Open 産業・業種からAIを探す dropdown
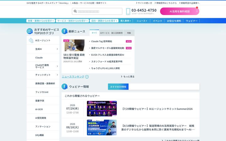This screenshot has width=226, height=141. (40, 21)
